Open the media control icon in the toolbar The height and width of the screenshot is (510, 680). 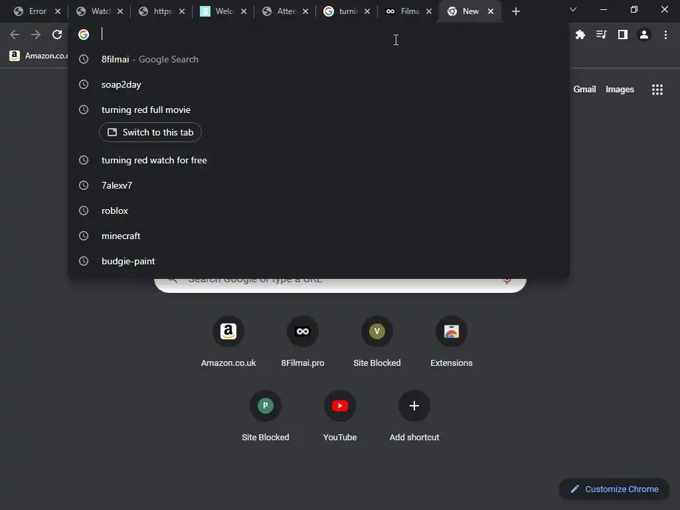(602, 35)
